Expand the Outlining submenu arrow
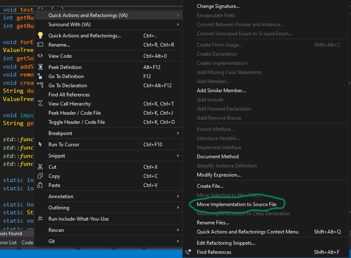351x258 pixels. point(178,208)
